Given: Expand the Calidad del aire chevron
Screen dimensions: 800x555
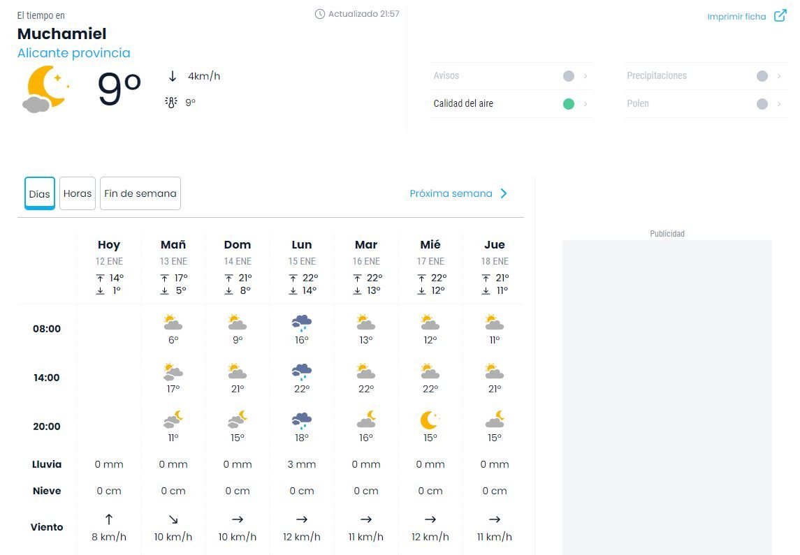Looking at the screenshot, I should 586,104.
